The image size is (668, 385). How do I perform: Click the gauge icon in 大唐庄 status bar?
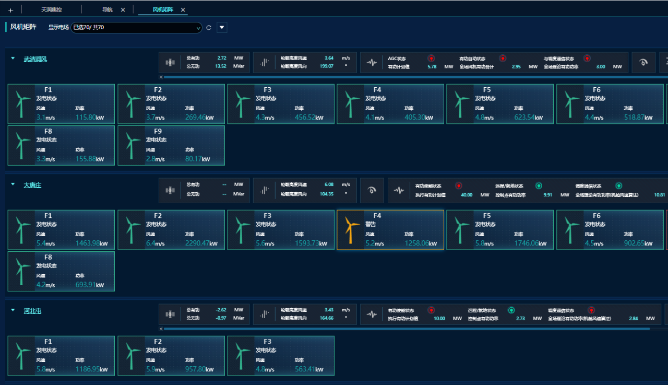(372, 190)
